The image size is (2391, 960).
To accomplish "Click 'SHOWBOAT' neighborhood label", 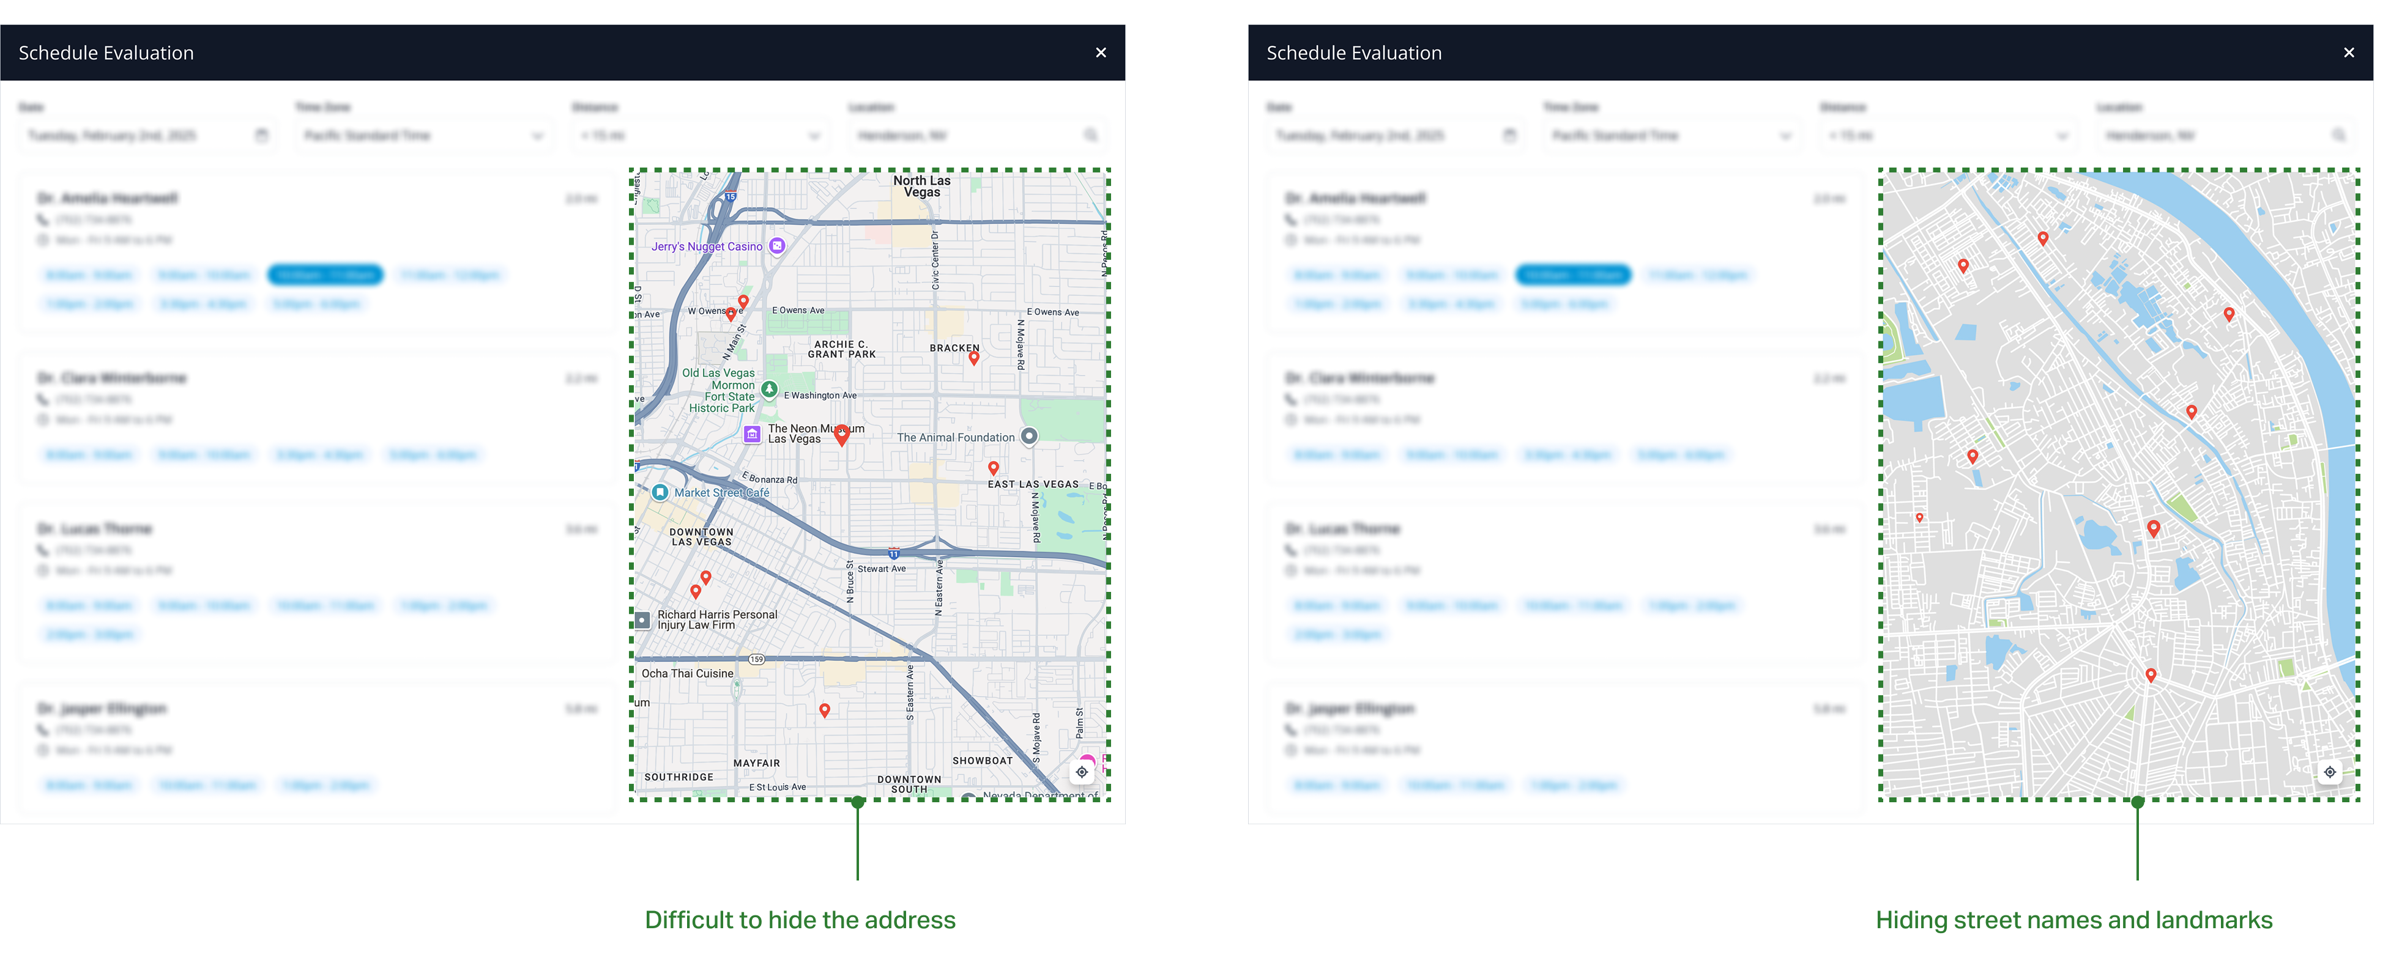I will coord(982,761).
